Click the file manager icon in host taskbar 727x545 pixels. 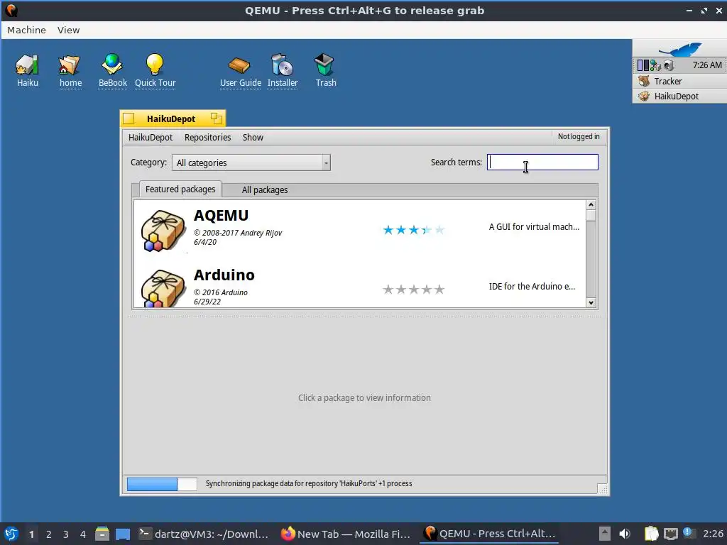102,534
